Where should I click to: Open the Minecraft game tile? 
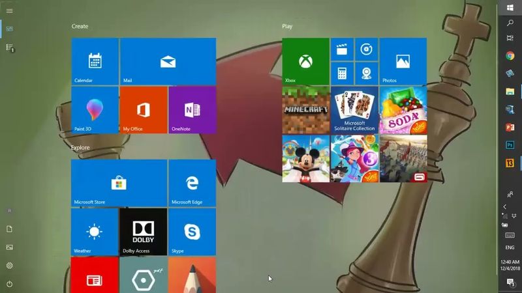coord(305,109)
